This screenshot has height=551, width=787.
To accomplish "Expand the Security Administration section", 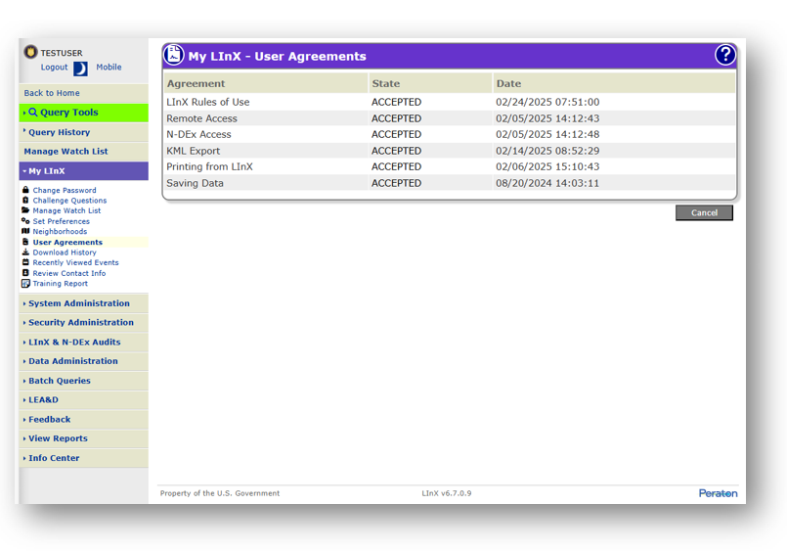I will pos(80,323).
